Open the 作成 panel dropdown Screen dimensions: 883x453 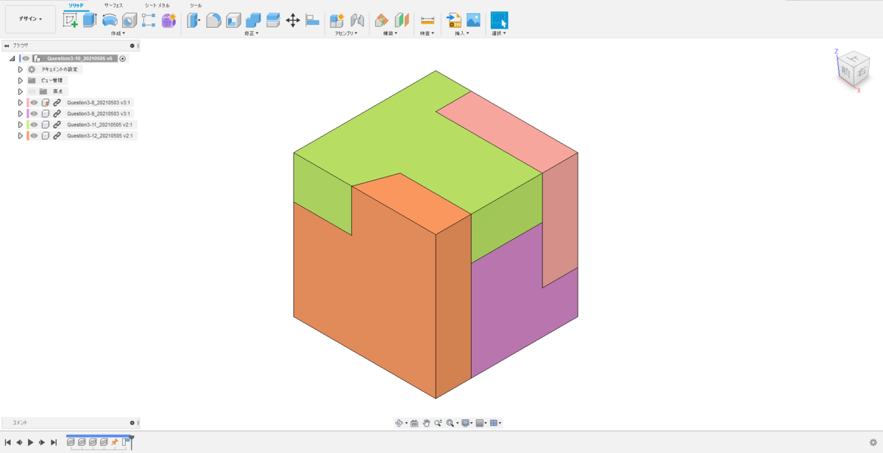(x=118, y=33)
